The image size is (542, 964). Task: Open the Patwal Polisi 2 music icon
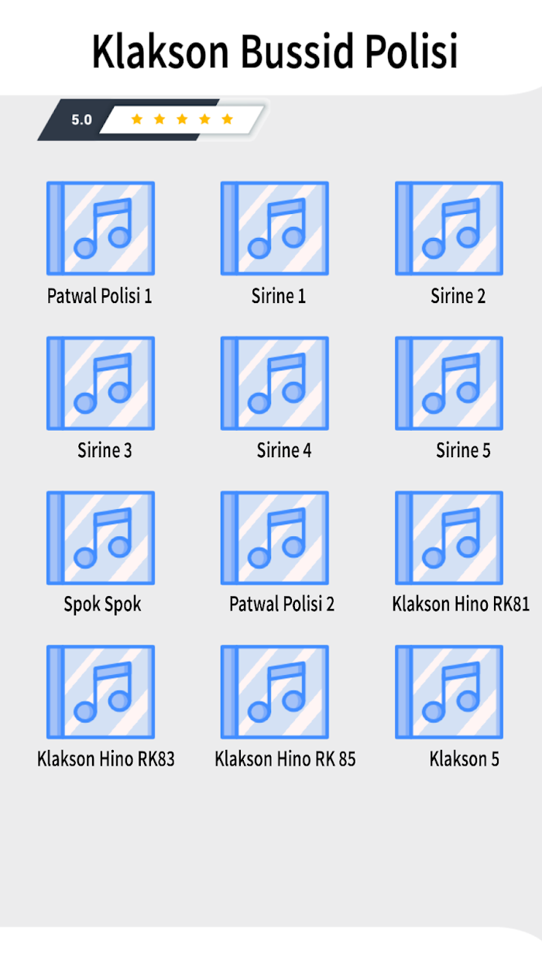(275, 537)
